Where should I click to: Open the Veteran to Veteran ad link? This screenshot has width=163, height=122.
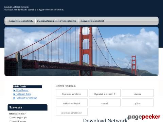pos(26,98)
